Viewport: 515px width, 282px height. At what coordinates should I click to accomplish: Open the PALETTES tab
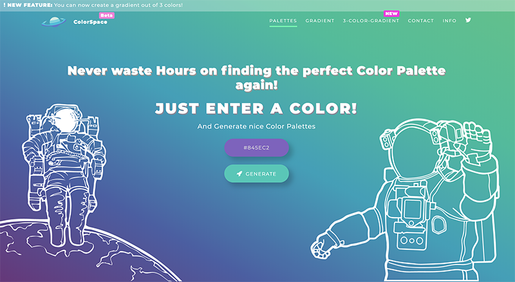click(283, 21)
